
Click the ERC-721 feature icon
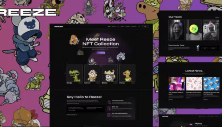pos(109,108)
